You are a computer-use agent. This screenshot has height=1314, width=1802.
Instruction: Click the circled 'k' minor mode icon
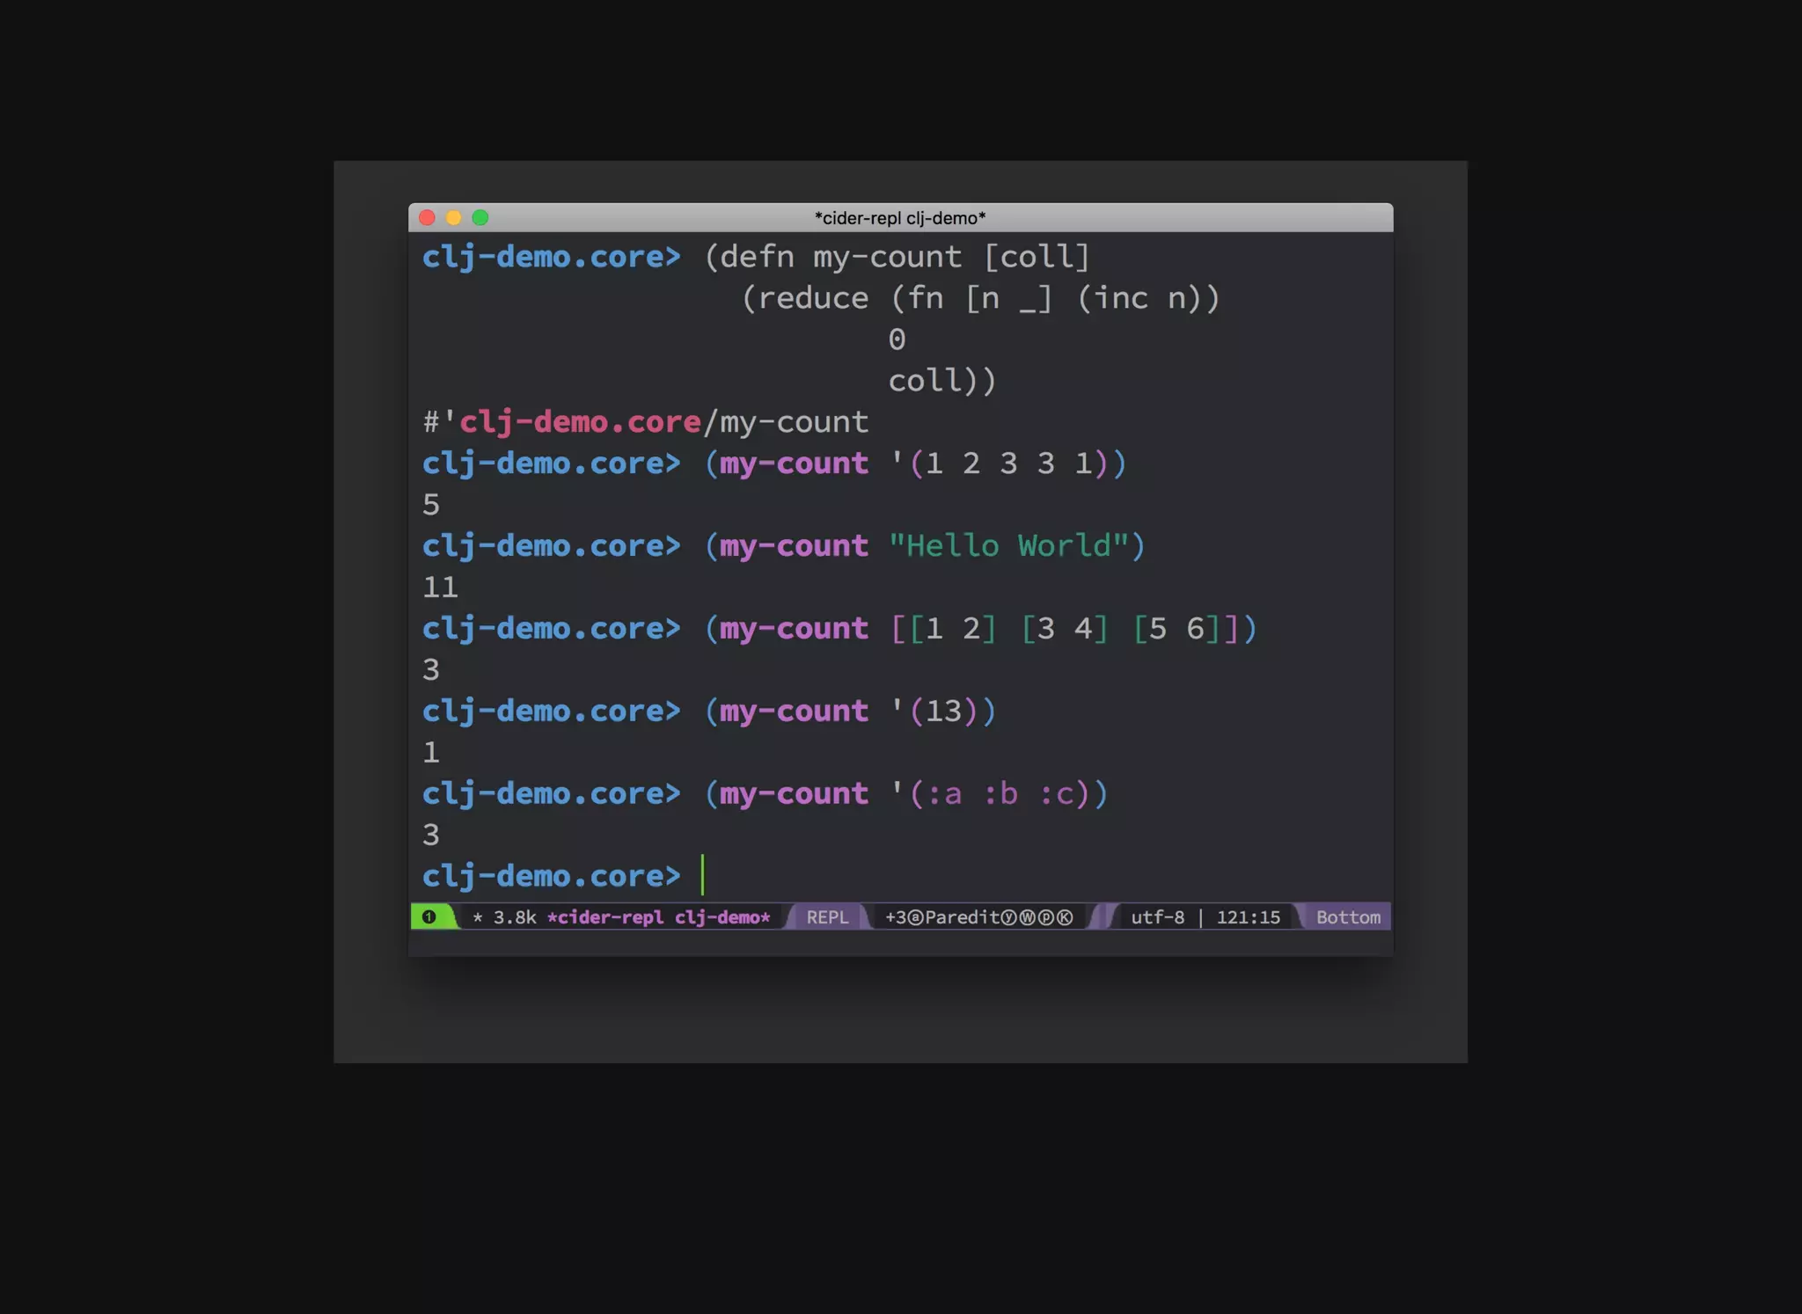tap(1065, 917)
